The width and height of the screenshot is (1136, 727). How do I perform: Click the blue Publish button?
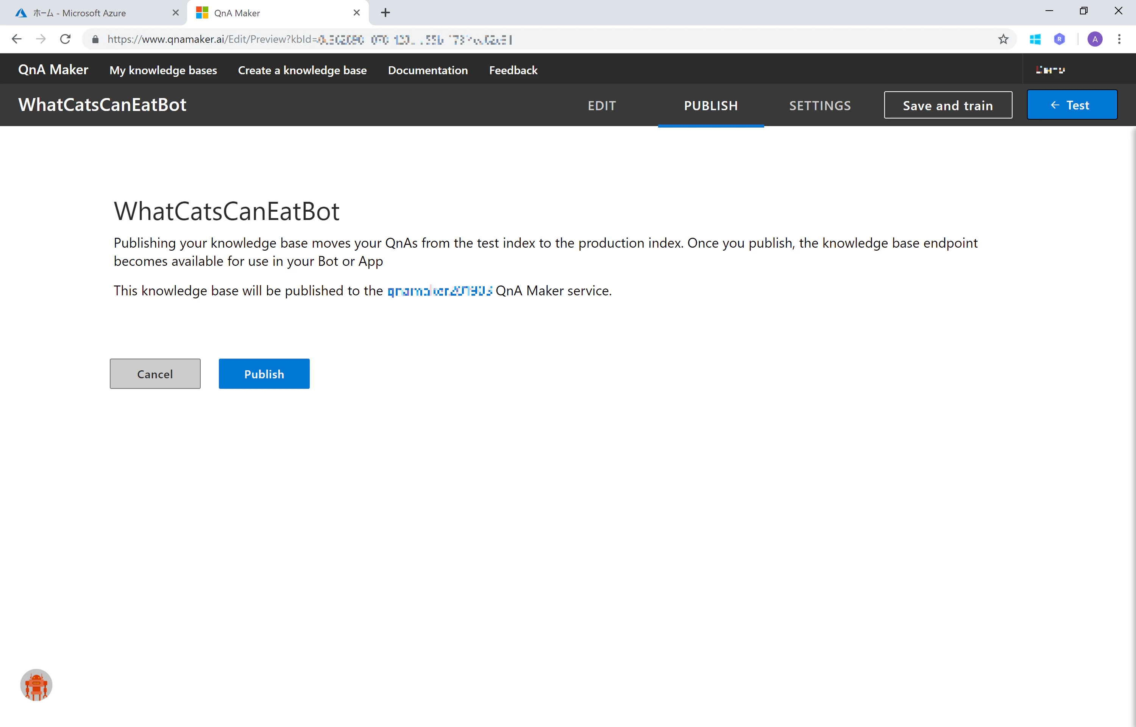pyautogui.click(x=264, y=374)
